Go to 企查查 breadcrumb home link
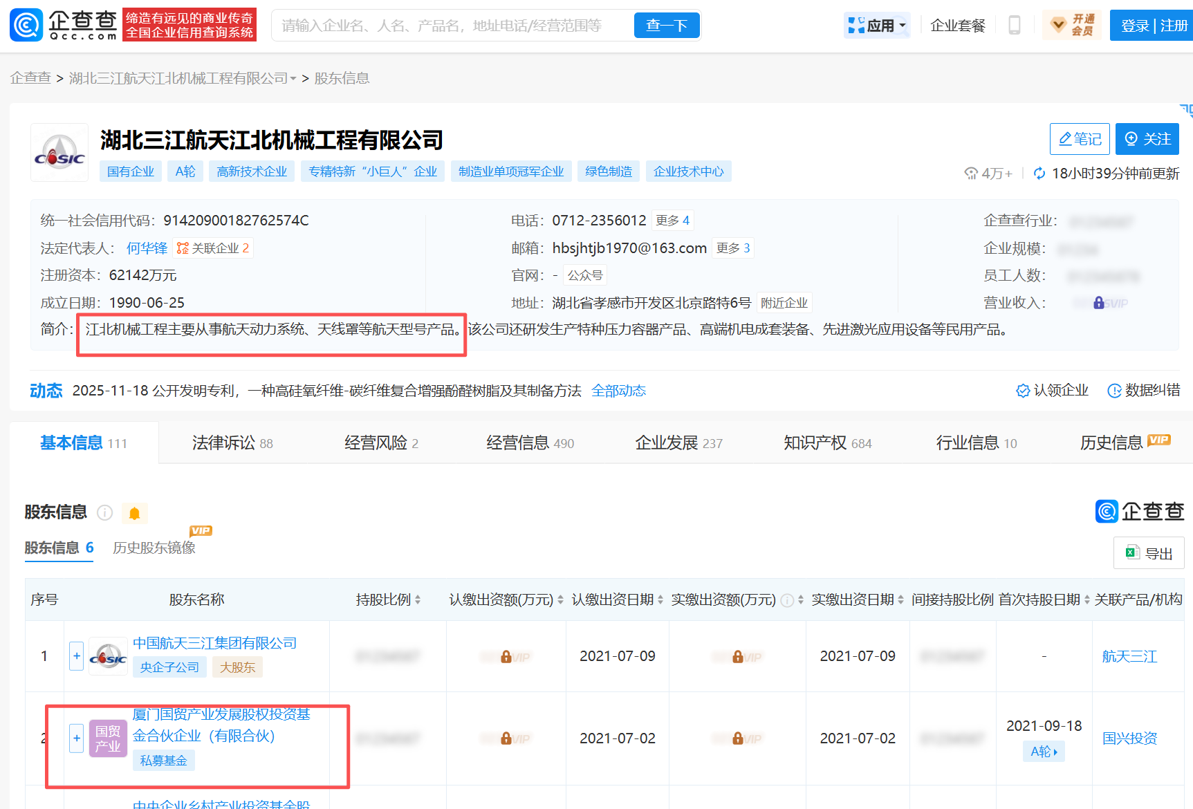Screen dimensions: 1193x809 pos(30,78)
